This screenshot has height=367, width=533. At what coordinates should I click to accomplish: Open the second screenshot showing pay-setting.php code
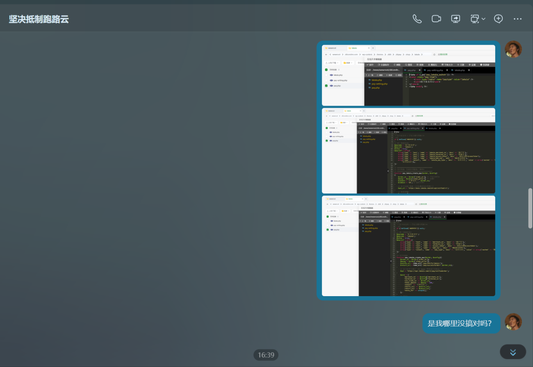pyautogui.click(x=408, y=151)
